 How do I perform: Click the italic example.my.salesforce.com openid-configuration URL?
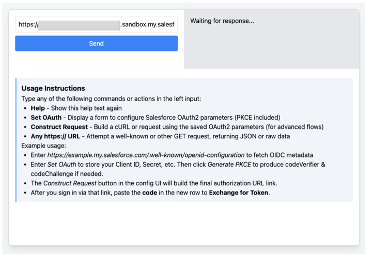145,155
